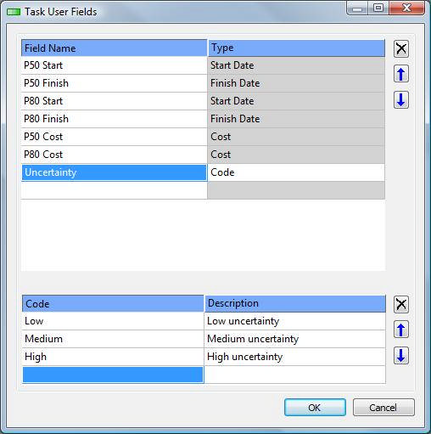Select the Medium code cell
This screenshot has height=434, width=431.
tap(113, 339)
